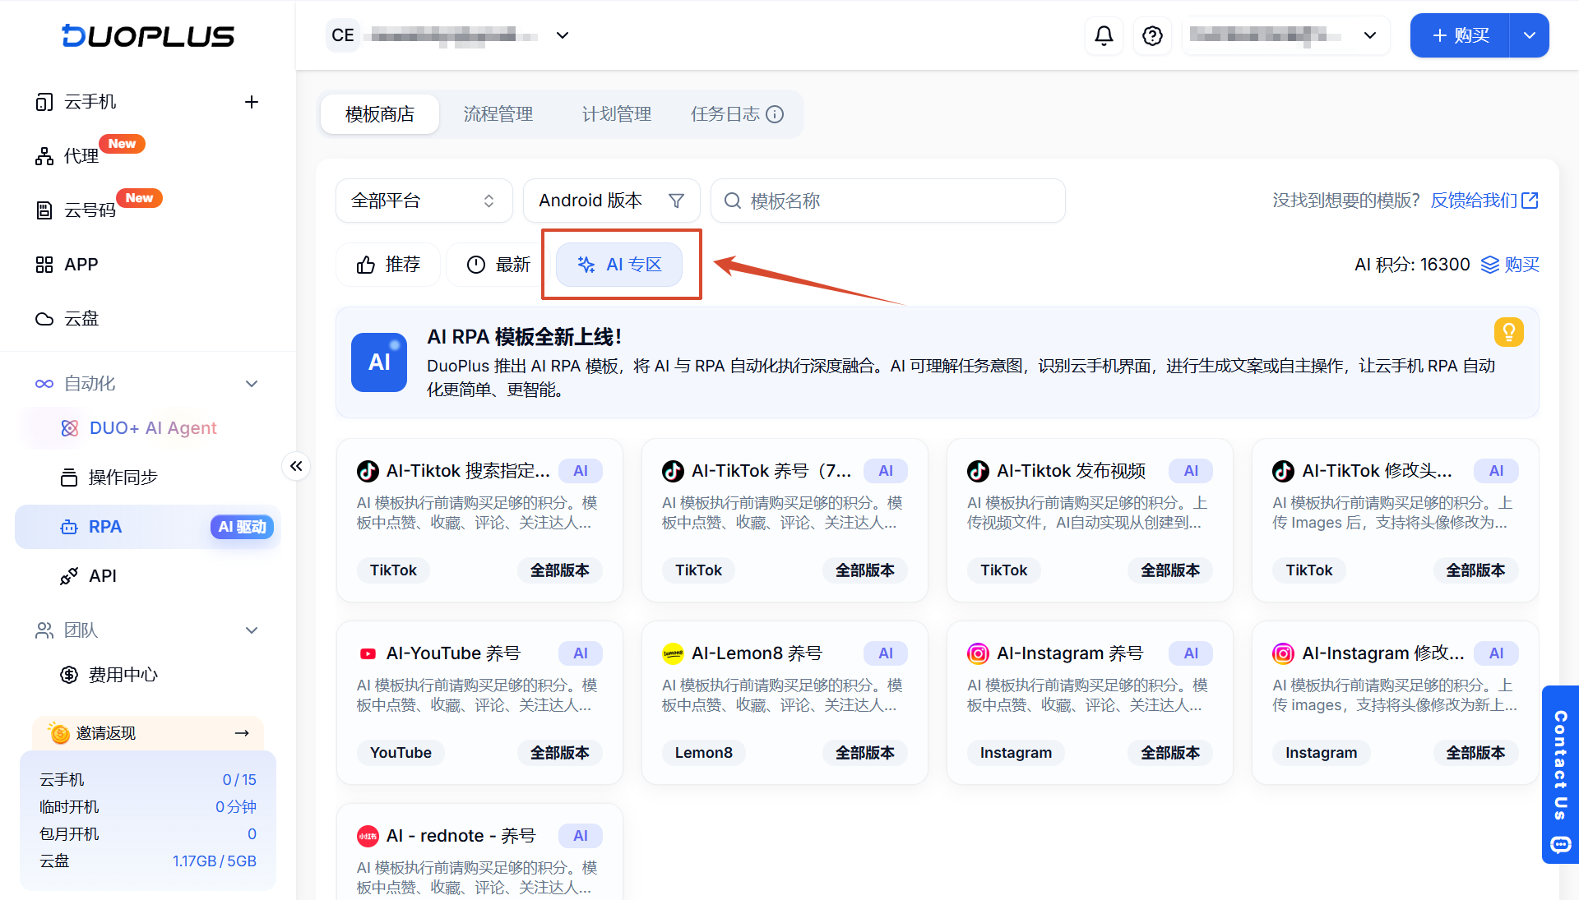
Task: Click 全部版本 tag on AI-Tiktok 发布视频 card
Action: coord(1170,570)
